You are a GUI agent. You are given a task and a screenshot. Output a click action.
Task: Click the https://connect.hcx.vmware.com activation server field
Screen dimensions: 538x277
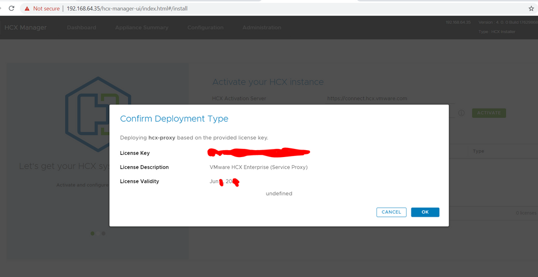[390, 98]
